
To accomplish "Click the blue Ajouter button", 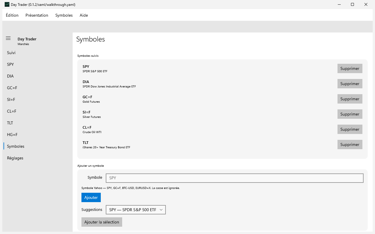I will pyautogui.click(x=91, y=197).
